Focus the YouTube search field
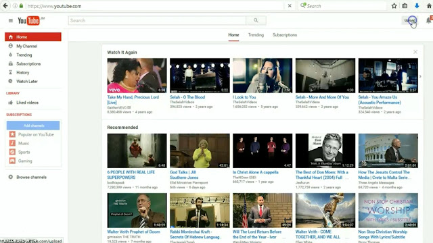The image size is (433, 243). click(157, 20)
